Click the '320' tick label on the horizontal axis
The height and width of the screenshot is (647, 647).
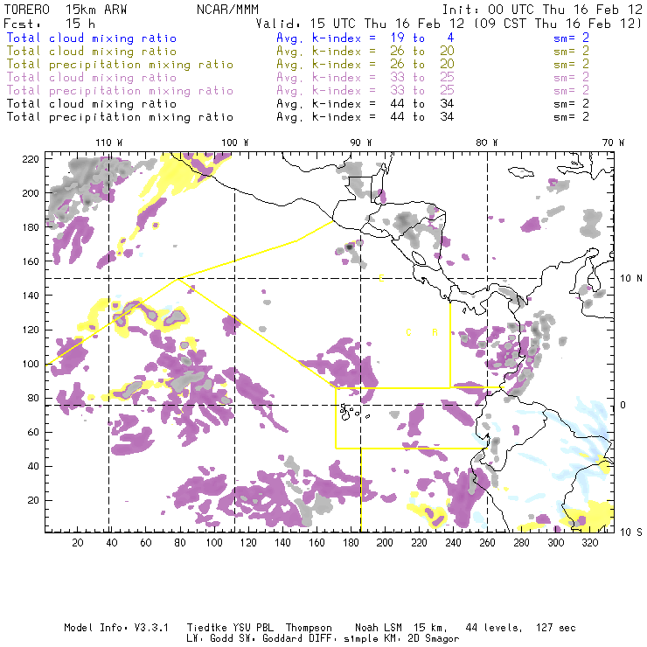590,543
